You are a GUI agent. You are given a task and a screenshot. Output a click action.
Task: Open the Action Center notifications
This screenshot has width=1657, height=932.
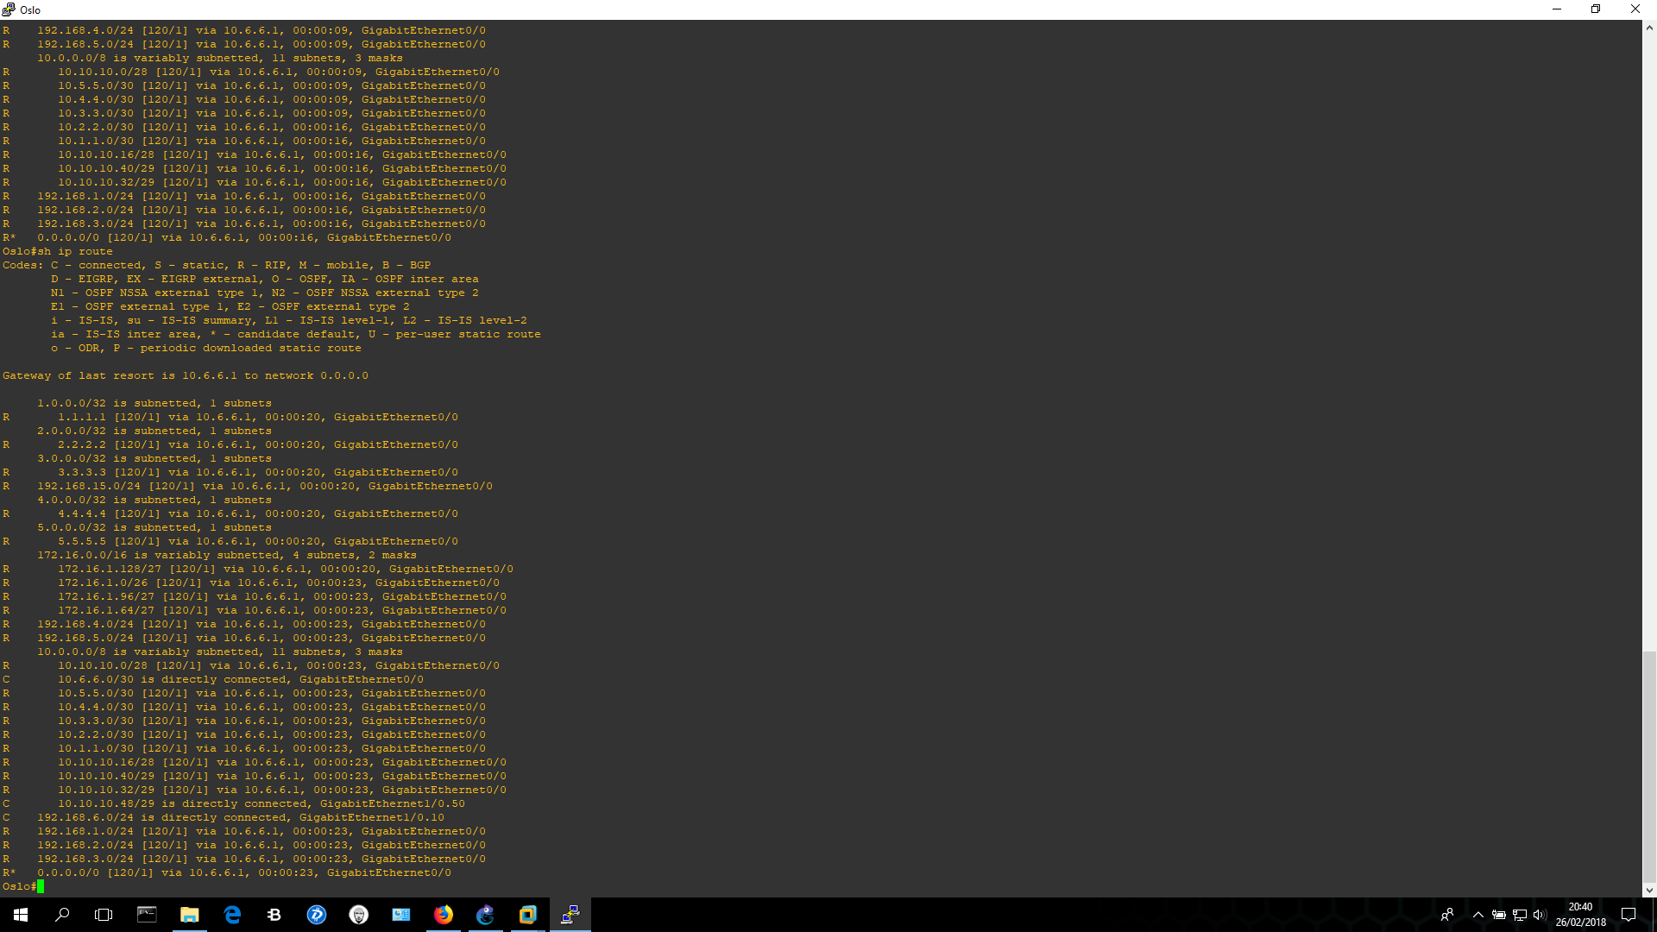coord(1629,915)
